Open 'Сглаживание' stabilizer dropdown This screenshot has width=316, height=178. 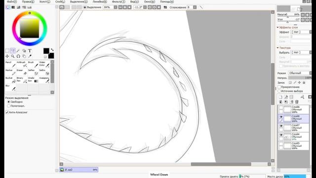click(195, 7)
